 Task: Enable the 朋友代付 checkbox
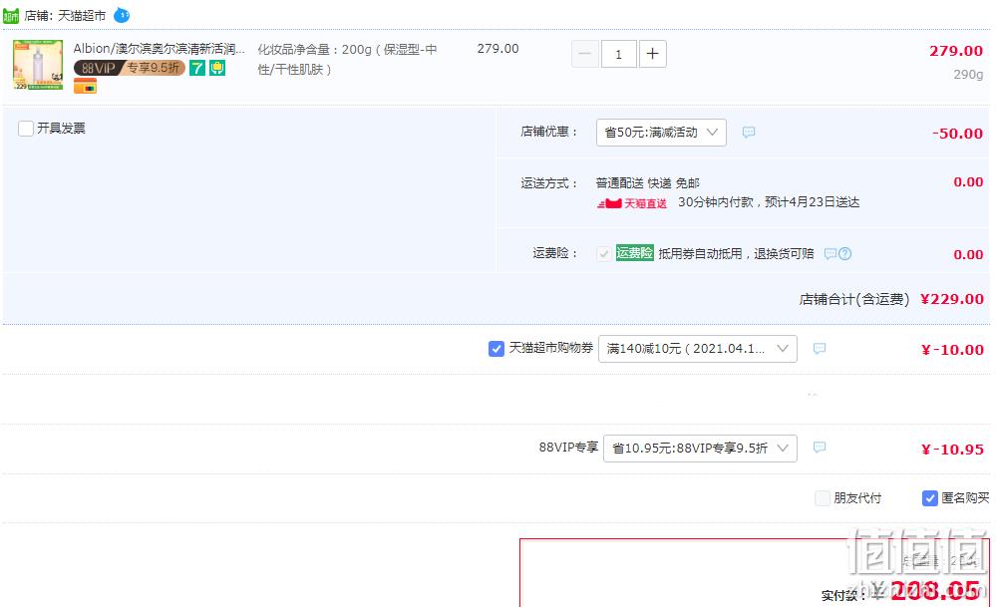(823, 498)
